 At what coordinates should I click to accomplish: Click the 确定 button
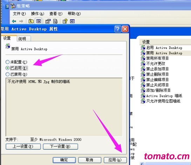point(64,160)
